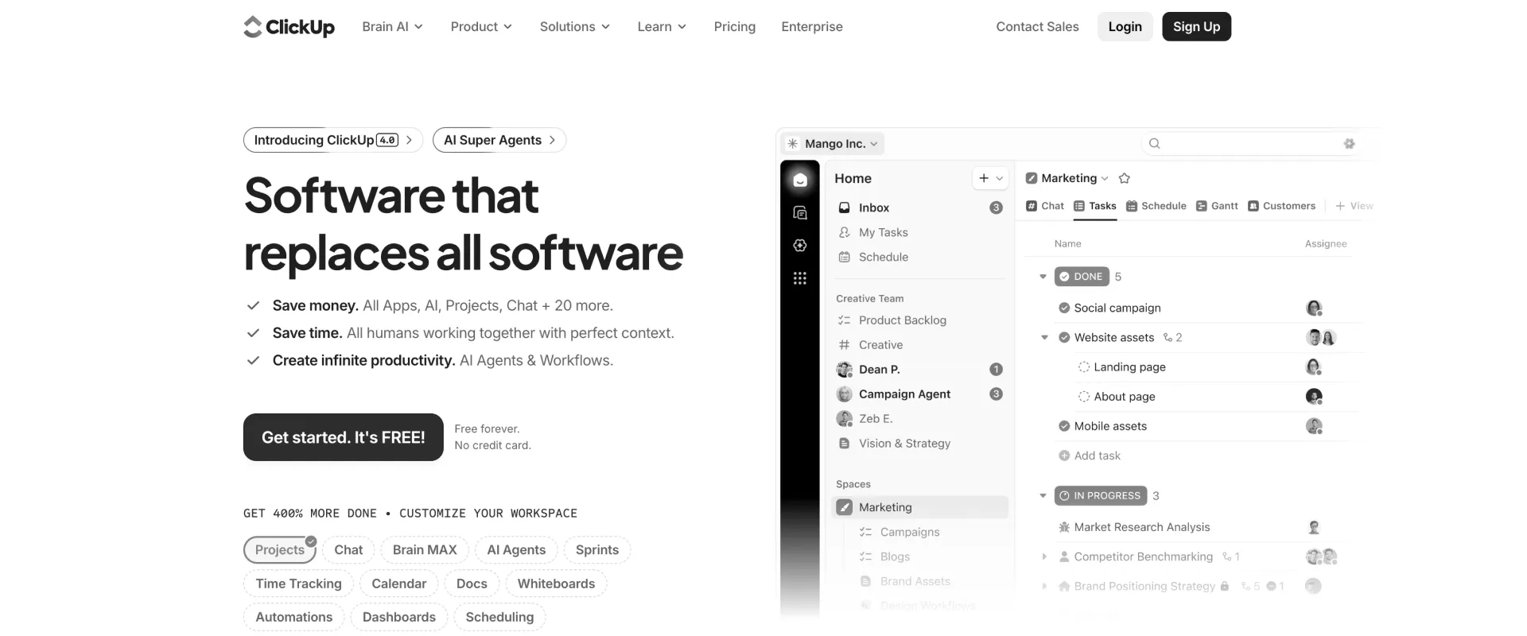Click the Add task plus icon
Screen dimensions: 1527x636
point(1064,456)
